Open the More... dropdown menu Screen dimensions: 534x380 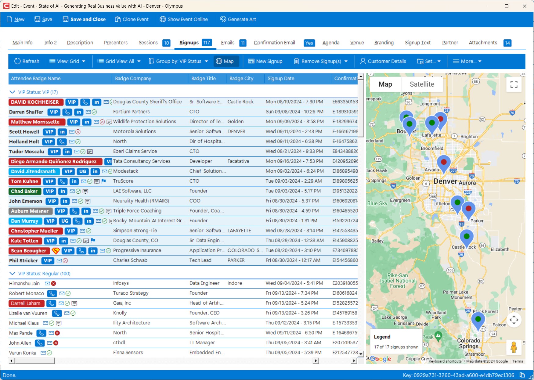(x=467, y=61)
